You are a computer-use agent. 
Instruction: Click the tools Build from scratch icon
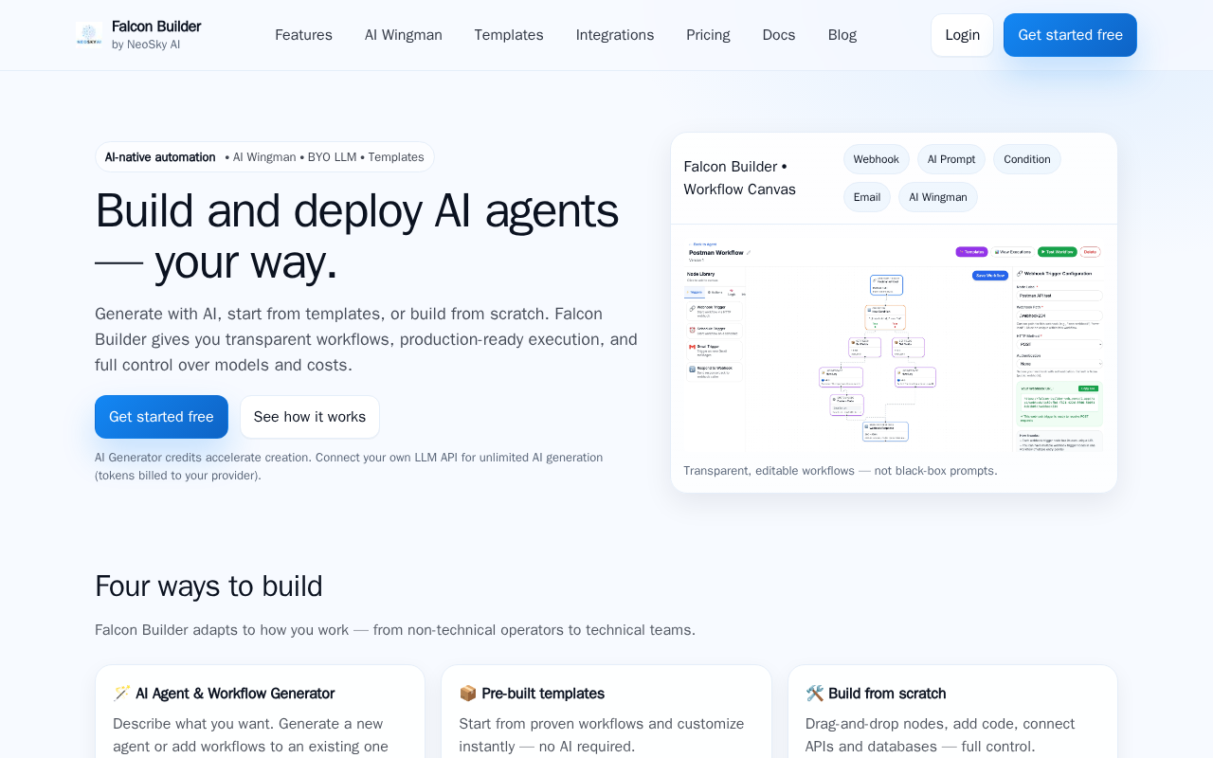pos(815,694)
